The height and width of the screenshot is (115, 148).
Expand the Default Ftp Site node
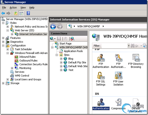tap(61, 62)
